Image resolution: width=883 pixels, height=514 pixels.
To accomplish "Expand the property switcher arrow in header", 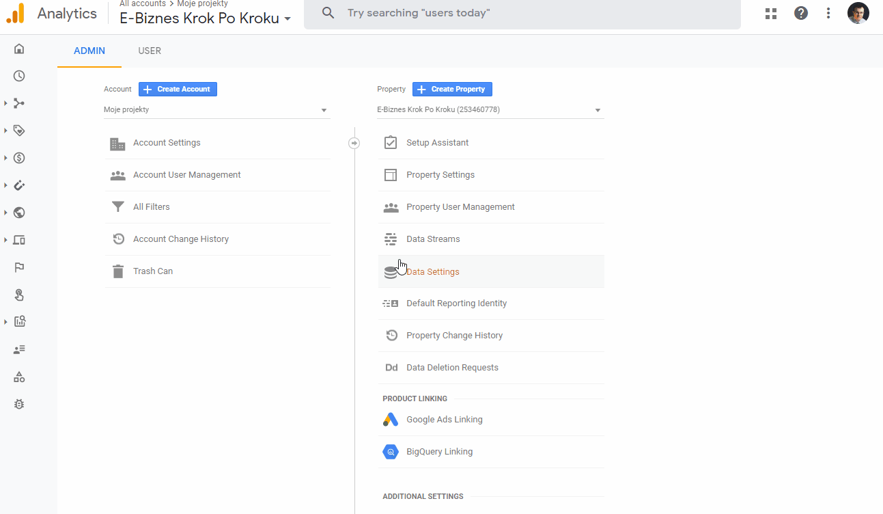I will click(288, 19).
